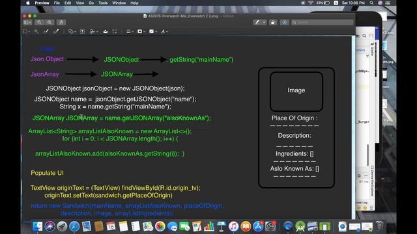Click the Wi-Fi status icon
Image resolution: width=417 pixels, height=234 pixels.
click(x=310, y=3)
